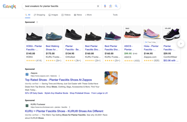Open the Zappos ad thumbnail image
The width and height of the screenshot is (187, 122).
pos(111,78)
